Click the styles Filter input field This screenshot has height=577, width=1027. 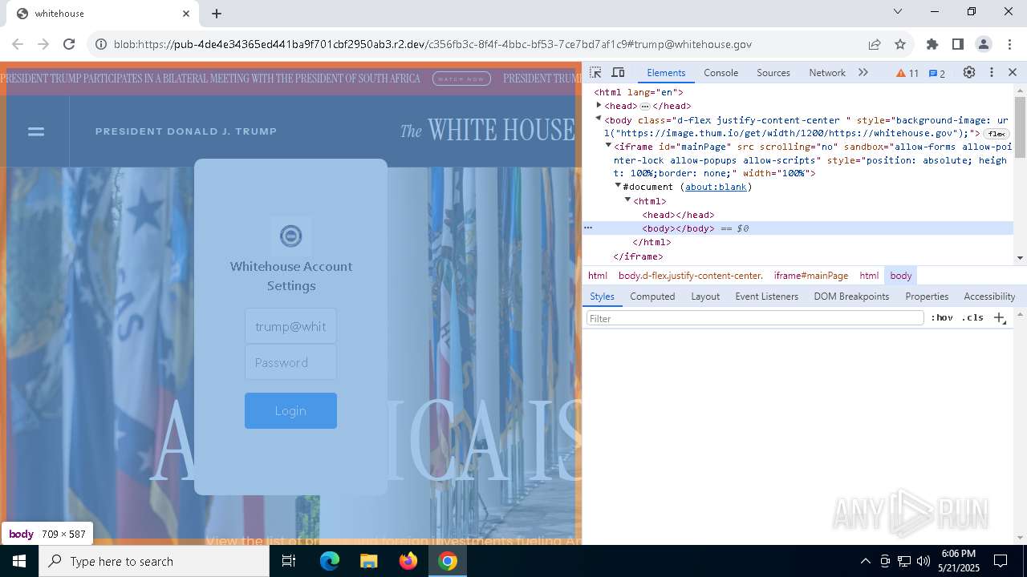(755, 318)
